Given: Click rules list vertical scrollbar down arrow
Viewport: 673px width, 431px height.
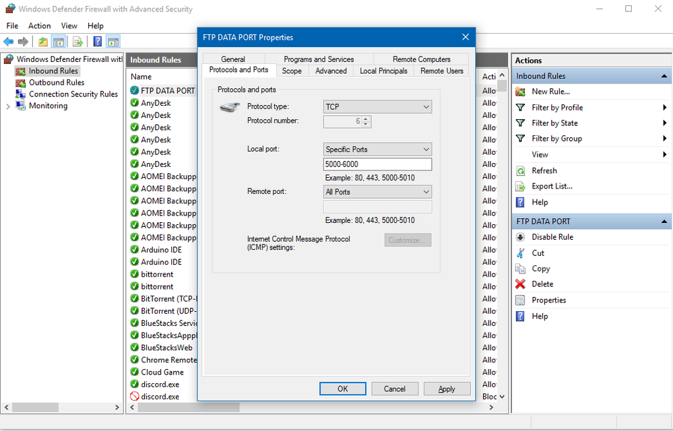Looking at the screenshot, I should 502,397.
